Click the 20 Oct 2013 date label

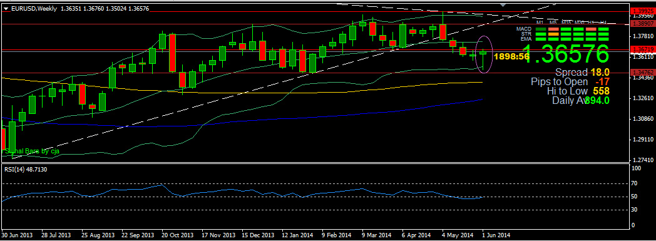click(x=177, y=236)
